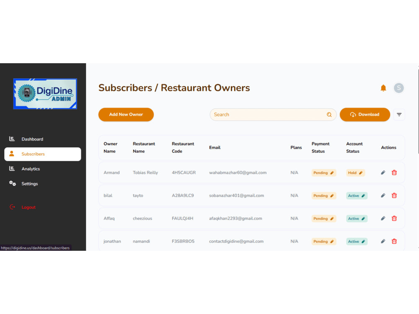
Task: Edit jonathan's Active account status
Action: pos(357,242)
